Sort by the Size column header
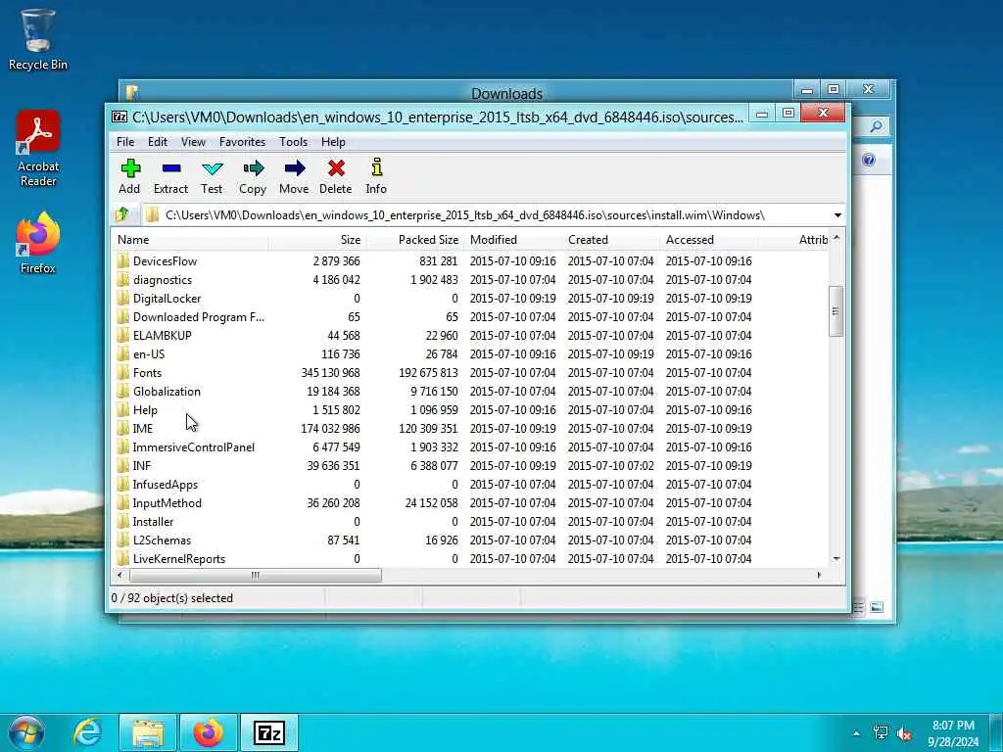This screenshot has height=752, width=1003. click(x=318, y=240)
